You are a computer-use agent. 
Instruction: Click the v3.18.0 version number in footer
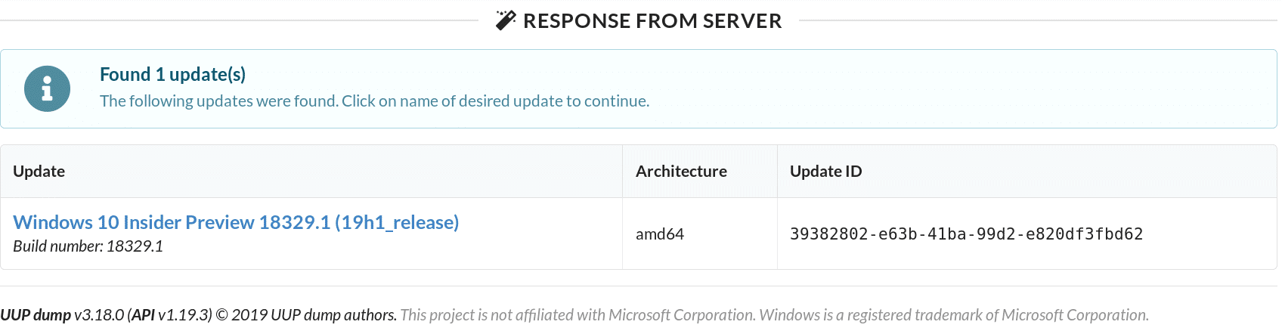(x=99, y=315)
